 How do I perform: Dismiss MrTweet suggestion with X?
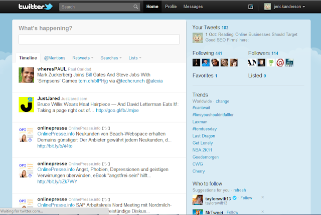pyautogui.click(x=263, y=211)
